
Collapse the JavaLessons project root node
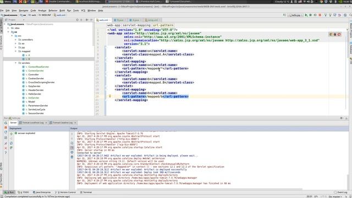[5, 24]
